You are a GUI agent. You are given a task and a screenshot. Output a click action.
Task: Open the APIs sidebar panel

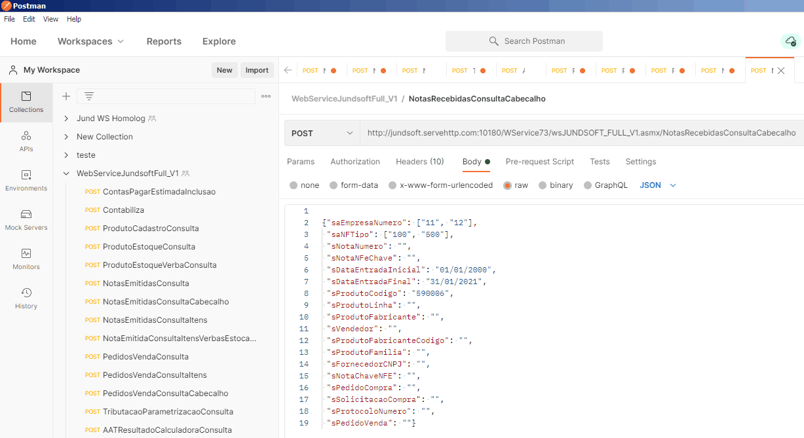pyautogui.click(x=26, y=141)
